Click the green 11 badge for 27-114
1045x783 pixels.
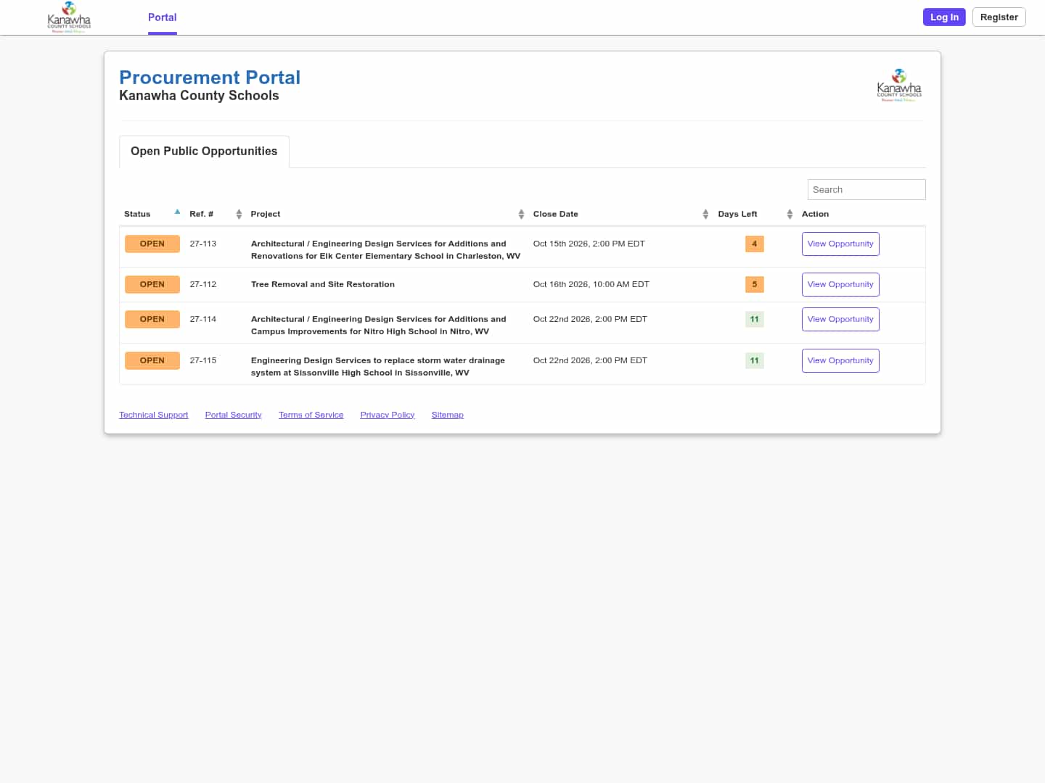click(x=755, y=320)
